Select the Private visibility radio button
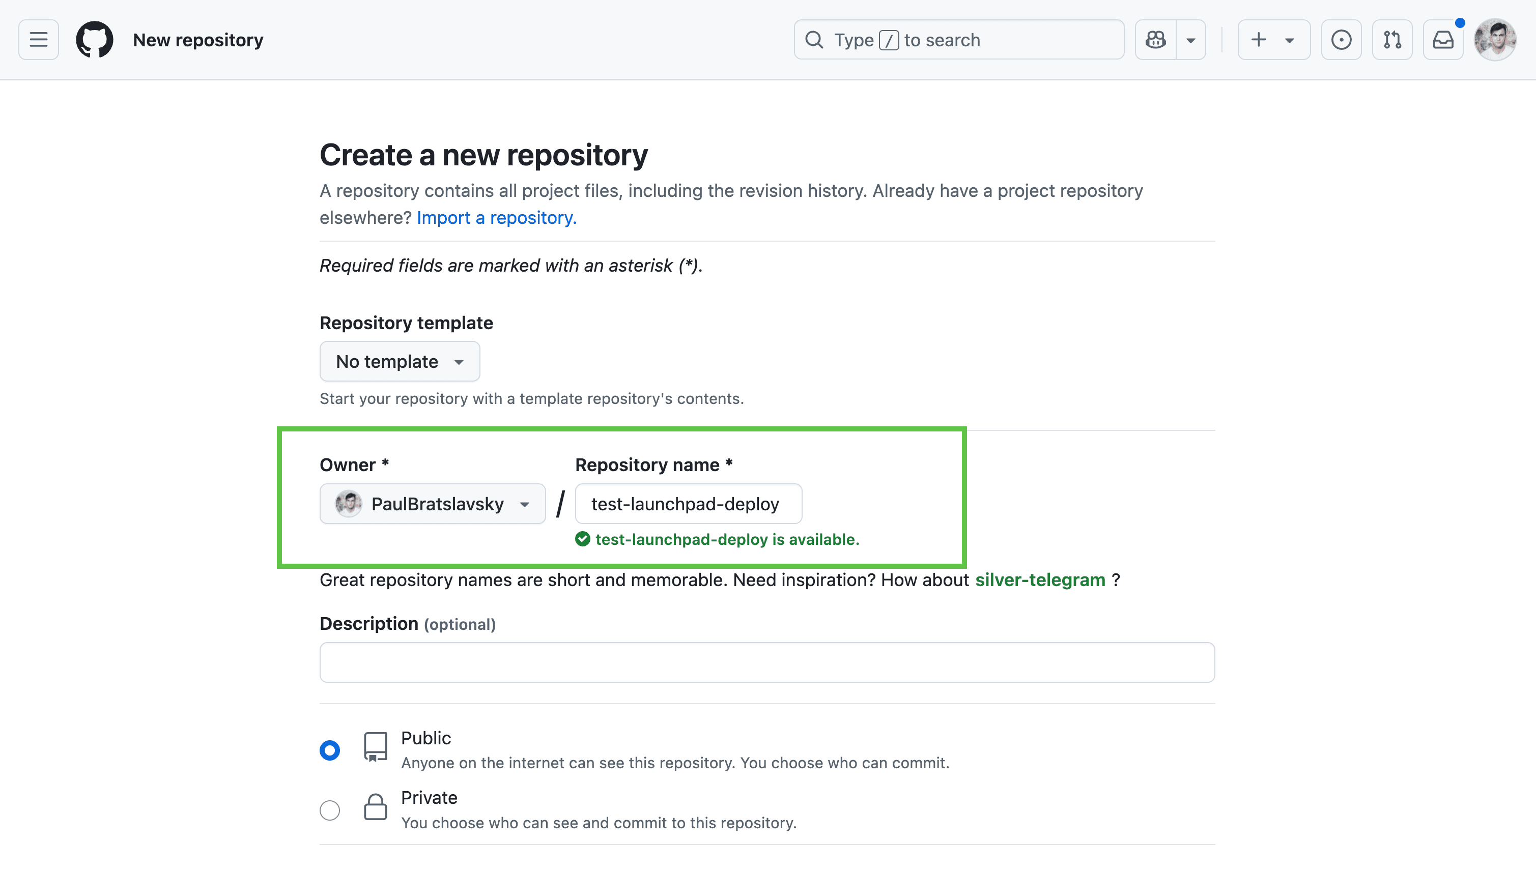Screen dimensions: 1536x871 pos(330,810)
